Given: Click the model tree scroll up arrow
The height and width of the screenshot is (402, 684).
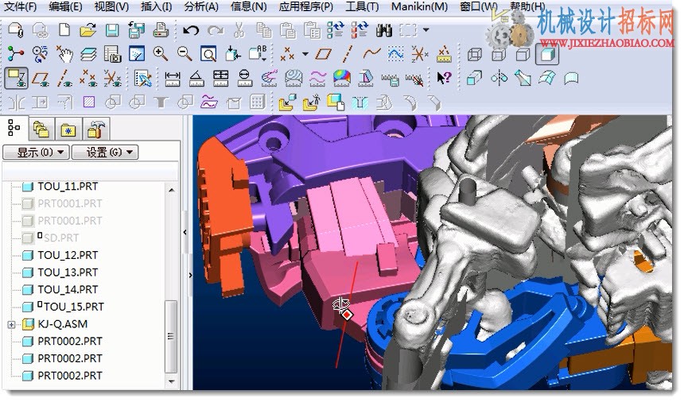Looking at the screenshot, I should tap(171, 190).
